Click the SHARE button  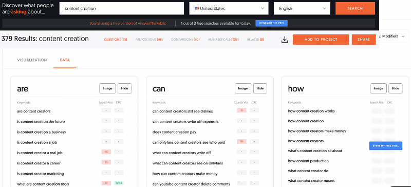click(364, 40)
